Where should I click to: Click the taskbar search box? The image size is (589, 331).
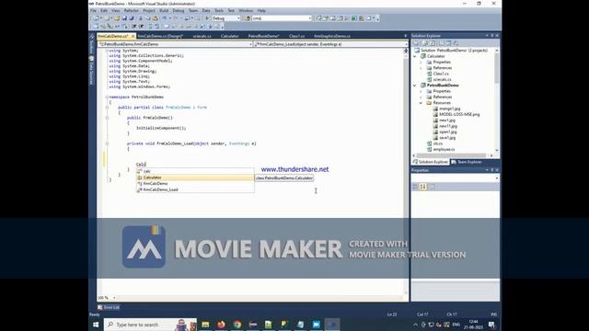150,325
